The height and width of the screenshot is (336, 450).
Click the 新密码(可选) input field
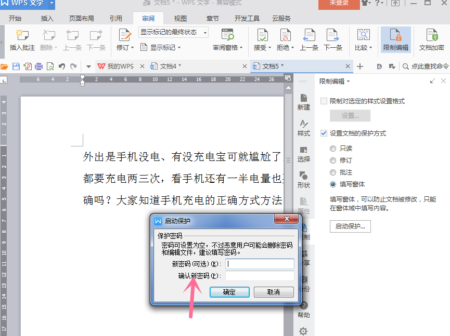coord(260,264)
